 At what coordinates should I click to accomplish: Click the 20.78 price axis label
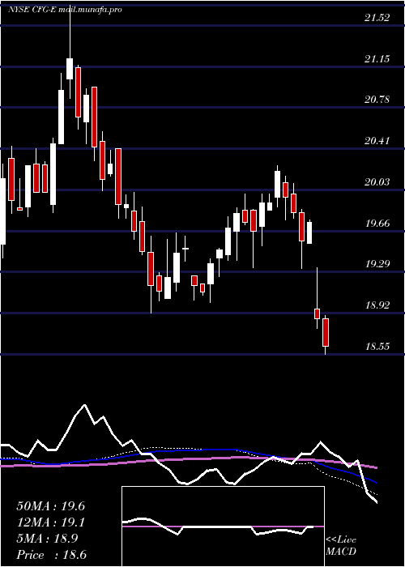click(x=377, y=100)
